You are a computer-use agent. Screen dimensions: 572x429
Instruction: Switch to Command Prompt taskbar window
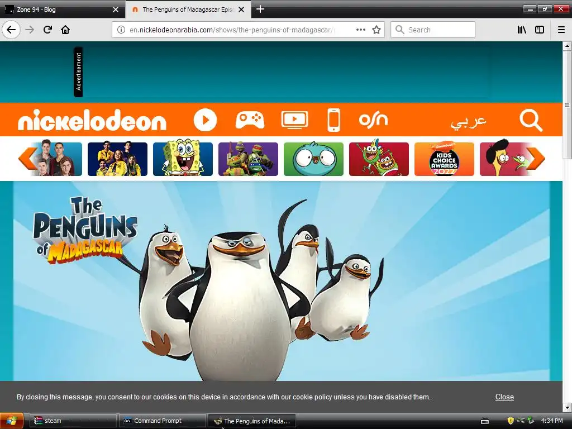pyautogui.click(x=163, y=421)
